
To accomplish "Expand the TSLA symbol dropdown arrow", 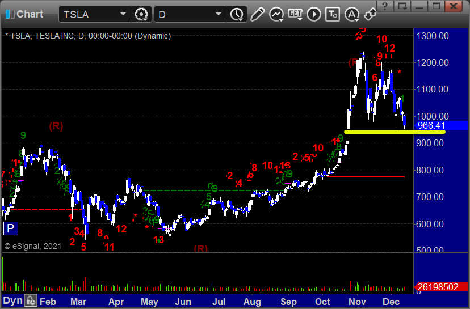I will [123, 14].
